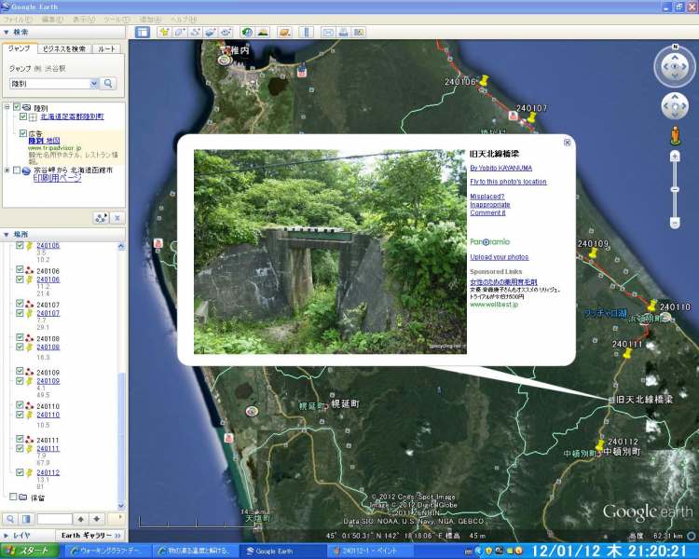
Task: Toggle the 広告 checkbox in search results
Action: (24, 133)
